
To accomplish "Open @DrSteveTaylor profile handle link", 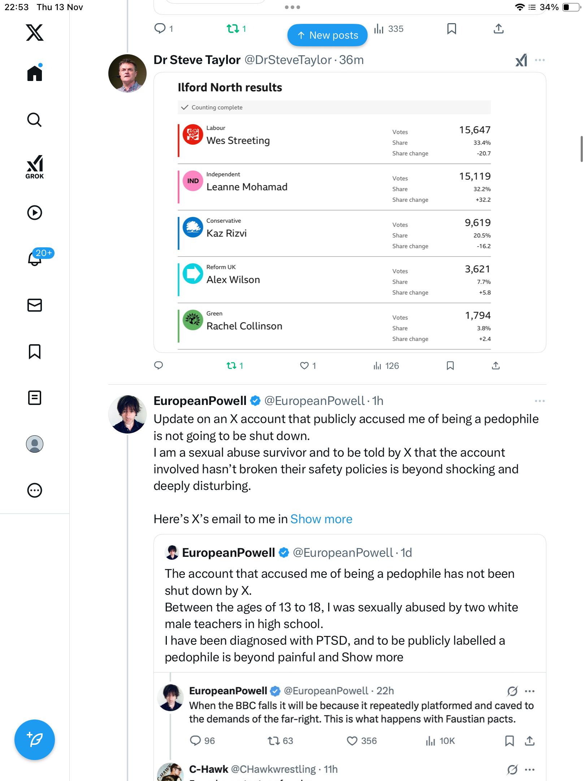I will [288, 60].
